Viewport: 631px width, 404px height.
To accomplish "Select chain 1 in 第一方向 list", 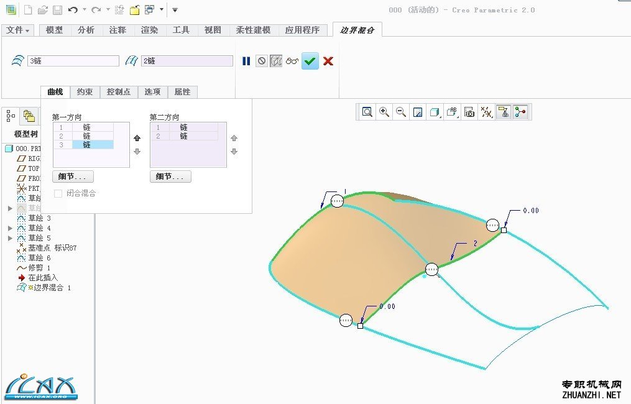I will click(x=84, y=127).
